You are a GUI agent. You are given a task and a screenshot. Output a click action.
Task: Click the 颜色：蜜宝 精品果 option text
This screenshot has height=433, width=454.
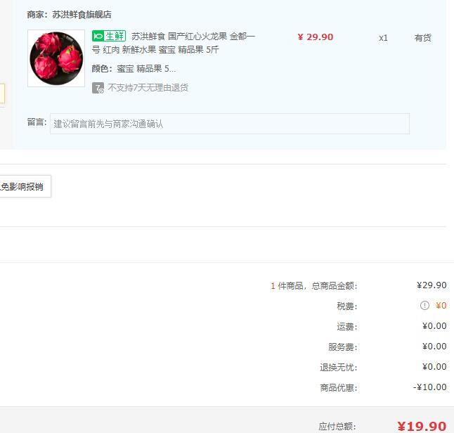134,69
